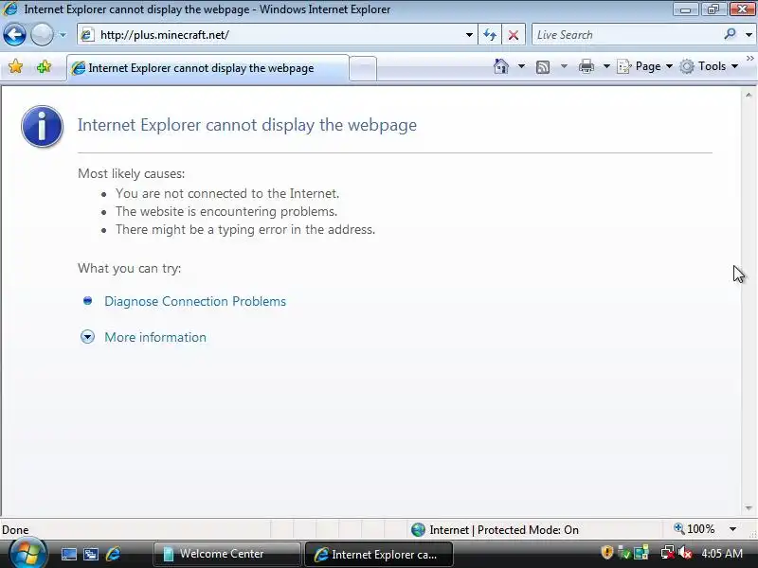Click the Back navigation arrow
The width and height of the screenshot is (758, 568).
coord(14,35)
